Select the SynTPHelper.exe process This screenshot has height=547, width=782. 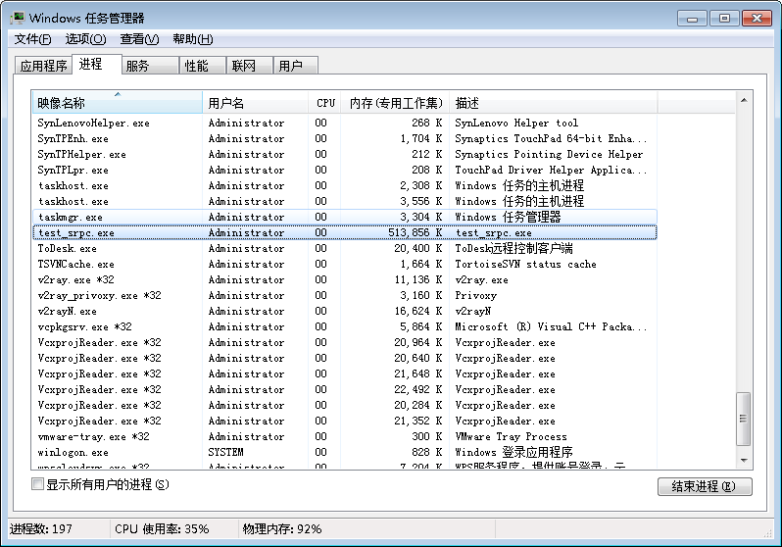coord(345,154)
